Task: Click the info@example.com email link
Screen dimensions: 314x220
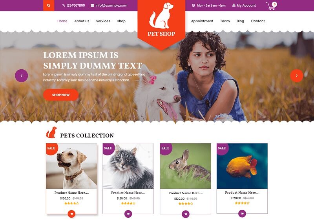Action: pyautogui.click(x=109, y=5)
